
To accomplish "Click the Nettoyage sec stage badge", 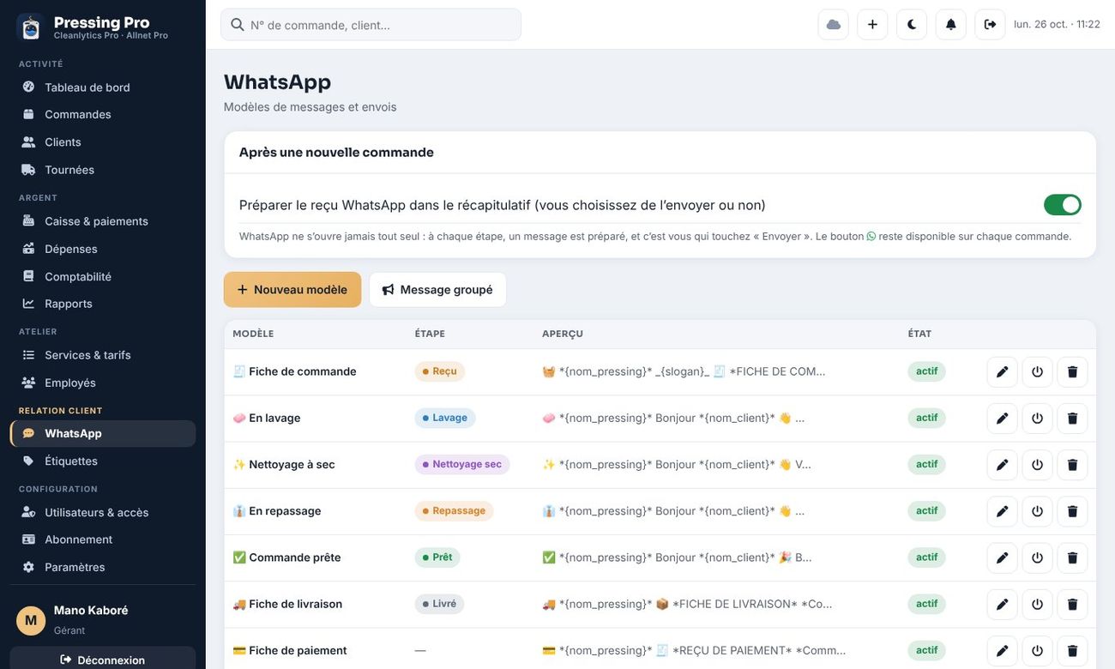I will (x=462, y=465).
